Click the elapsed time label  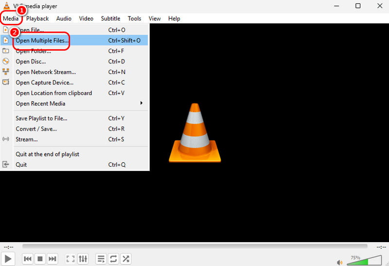click(9, 247)
